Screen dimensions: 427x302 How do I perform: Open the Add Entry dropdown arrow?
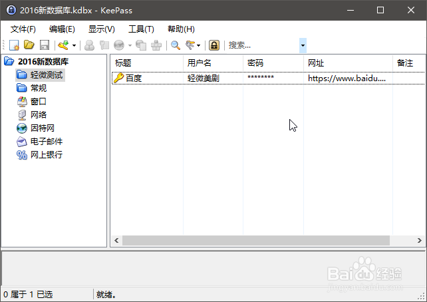(x=74, y=45)
